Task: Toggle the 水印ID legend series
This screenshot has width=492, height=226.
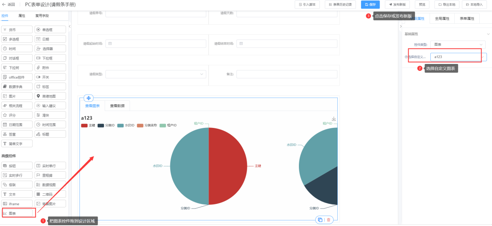Action: [x=126, y=125]
